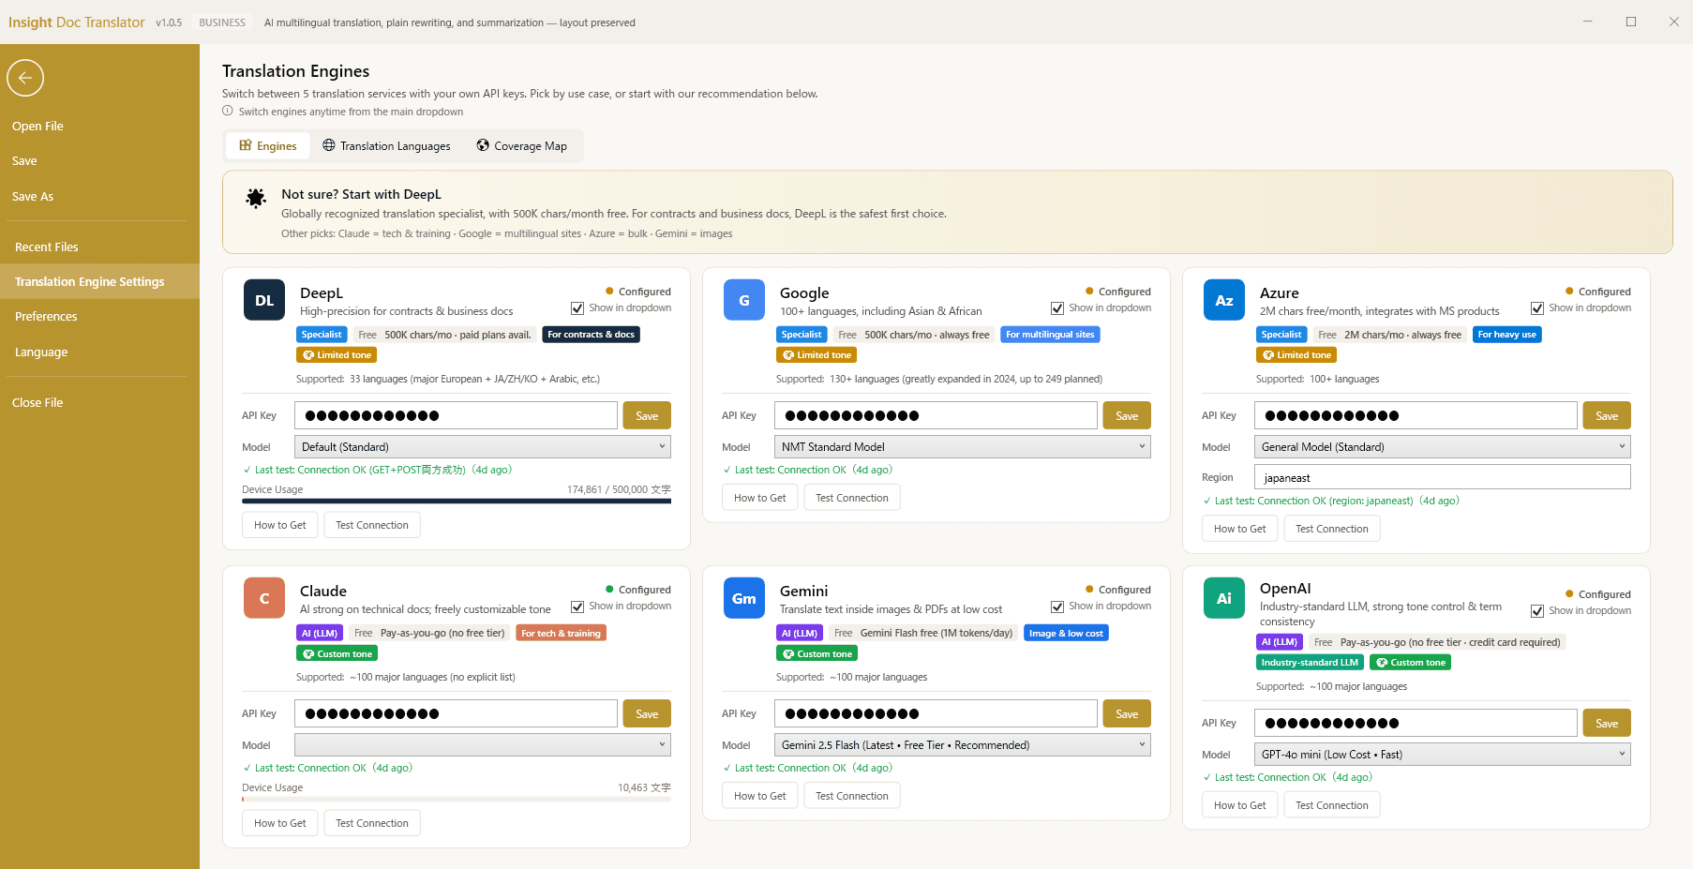1693x869 pixels.
Task: Open Azure General Model (Standard) dropdown
Action: [x=1443, y=447]
